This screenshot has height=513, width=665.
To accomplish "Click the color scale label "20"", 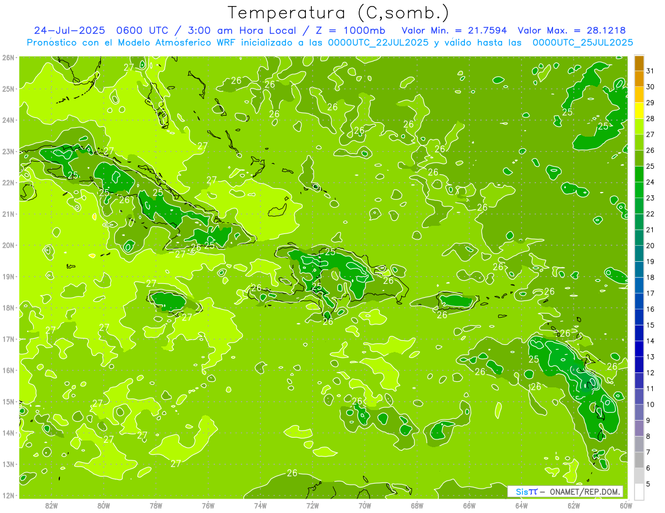I will (651, 246).
